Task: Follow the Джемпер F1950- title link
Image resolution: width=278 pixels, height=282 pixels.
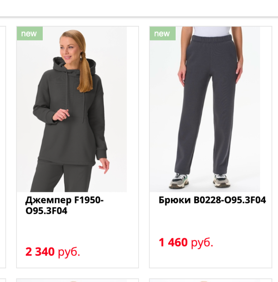Action: tap(64, 200)
